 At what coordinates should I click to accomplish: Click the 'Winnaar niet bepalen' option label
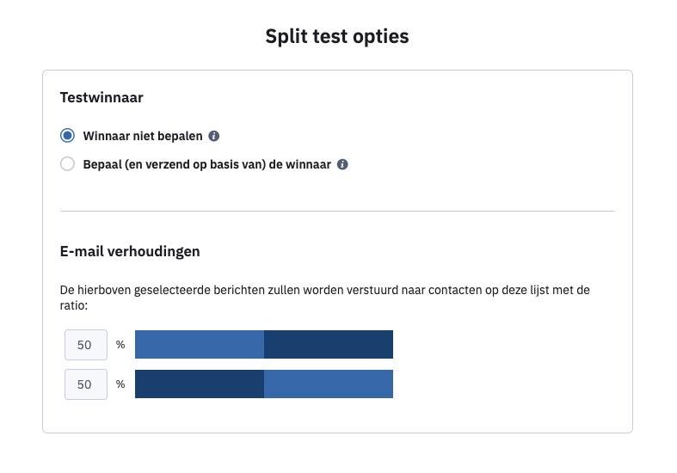(x=142, y=136)
